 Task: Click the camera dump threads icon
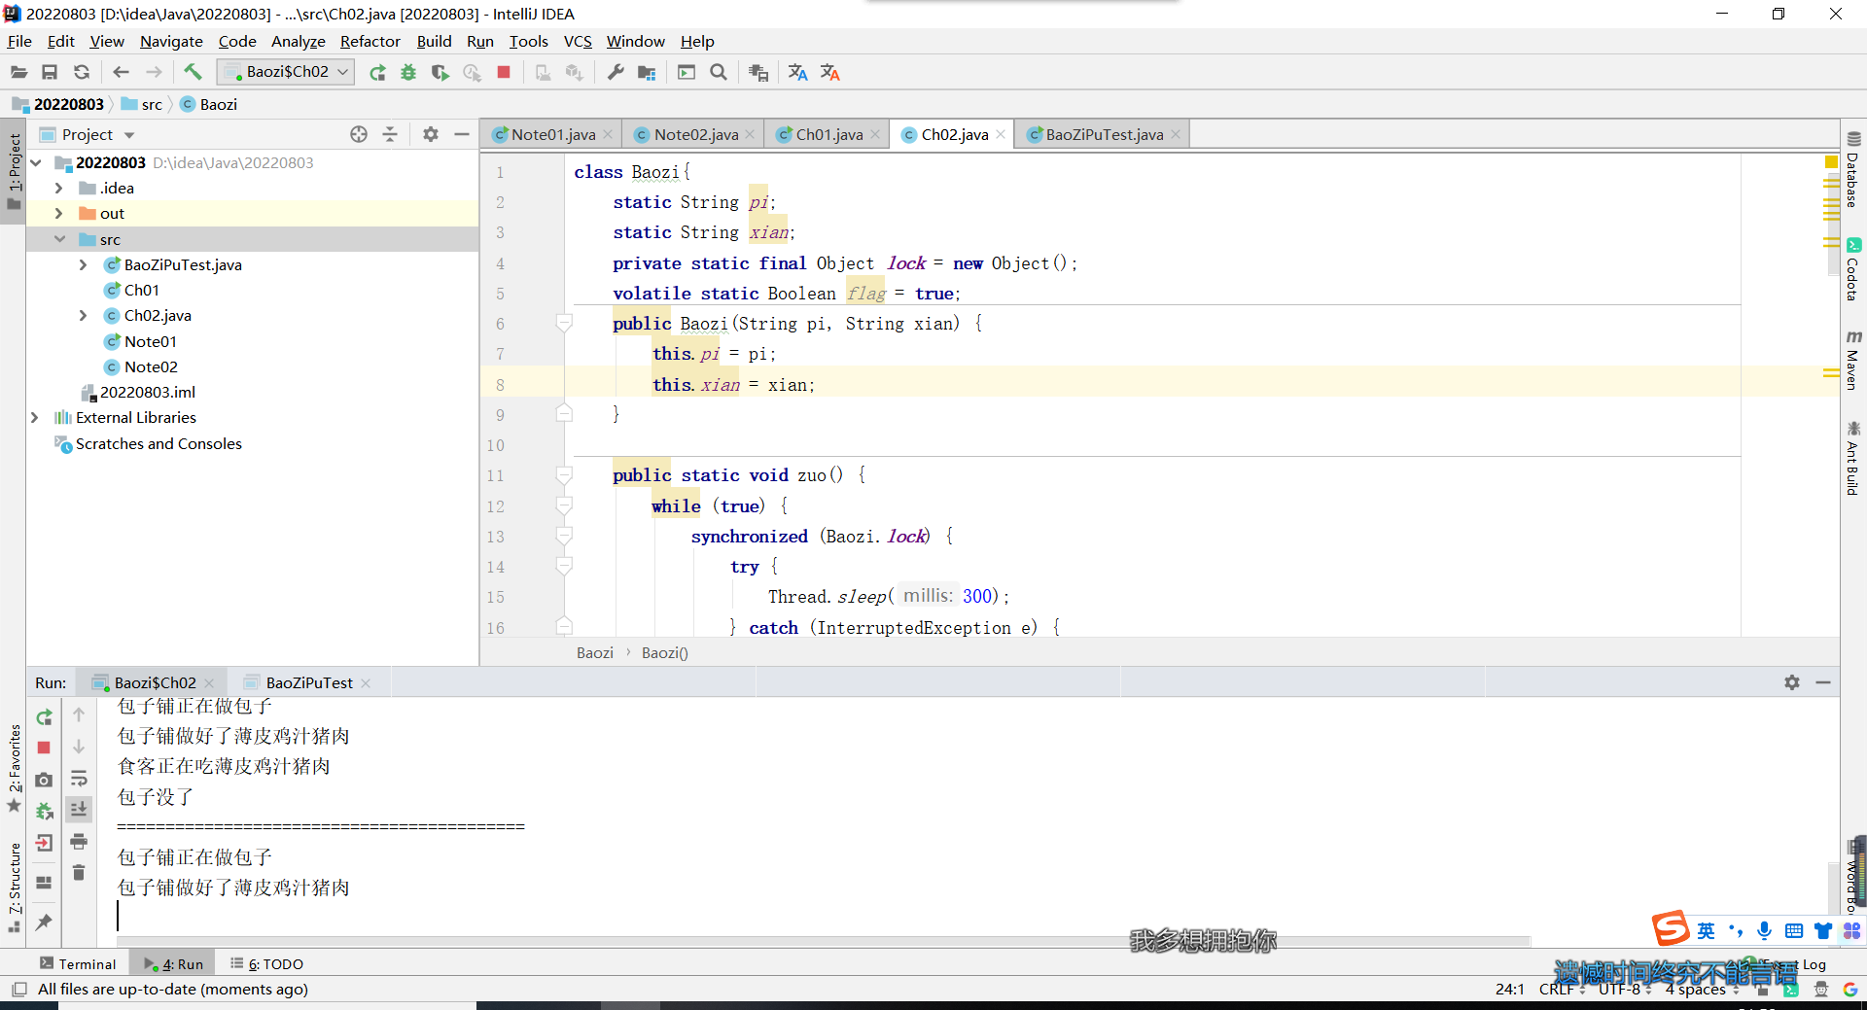44,780
